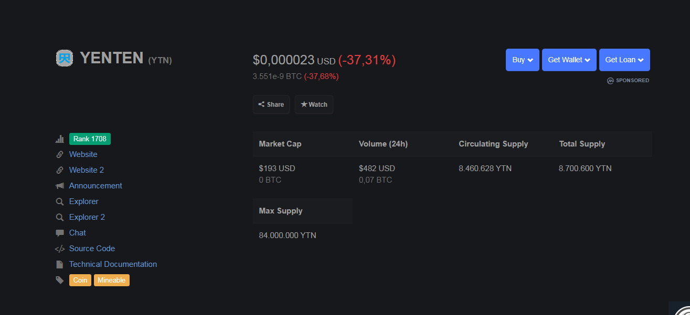Open the Get Wallet dropdown
Screen dimensions: 690x315
(x=569, y=60)
